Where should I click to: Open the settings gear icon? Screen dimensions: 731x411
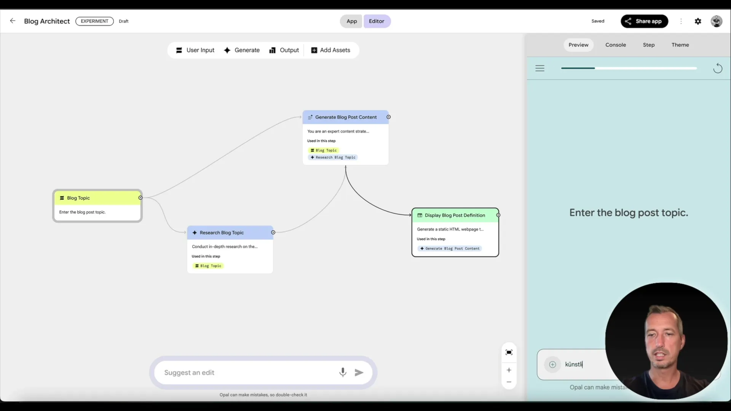click(x=698, y=21)
